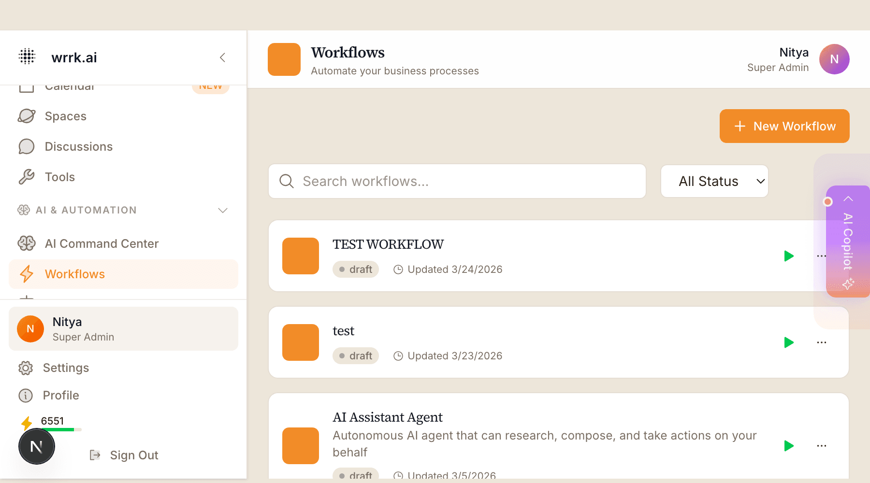The height and width of the screenshot is (483, 870).
Task: Open AI Command Center via its brain icon
Action: pos(28,243)
